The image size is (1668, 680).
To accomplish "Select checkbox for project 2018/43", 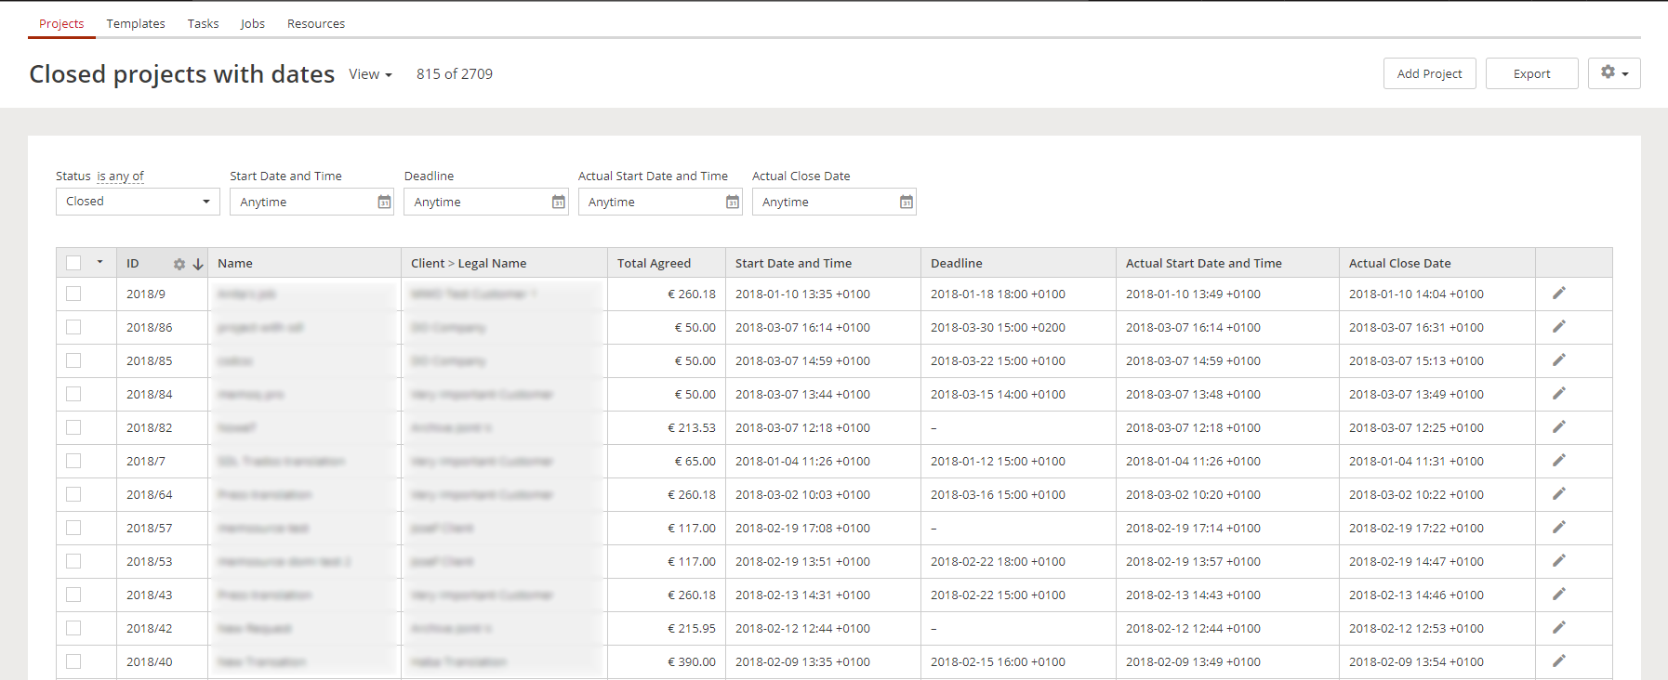I will point(73,595).
